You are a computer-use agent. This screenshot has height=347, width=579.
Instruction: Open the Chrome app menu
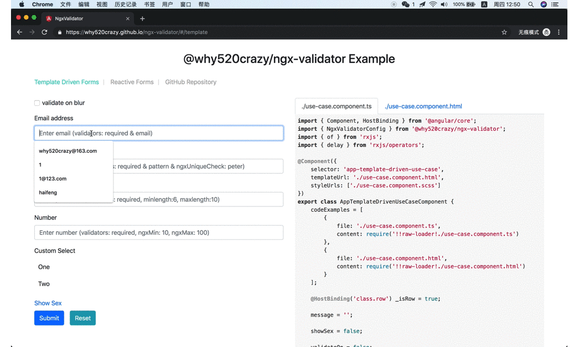click(42, 5)
